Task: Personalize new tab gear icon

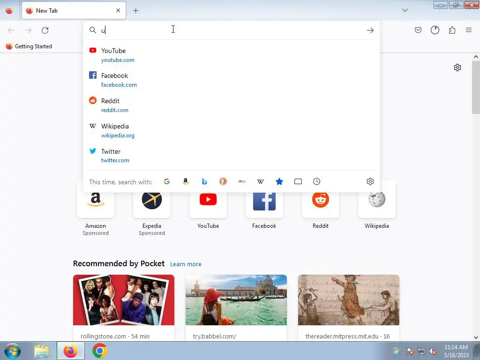Action: coord(457,67)
